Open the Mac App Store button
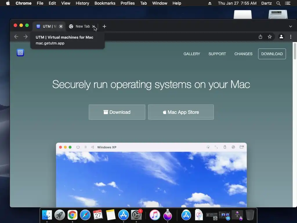The height and width of the screenshot is (223, 297). coord(181,112)
